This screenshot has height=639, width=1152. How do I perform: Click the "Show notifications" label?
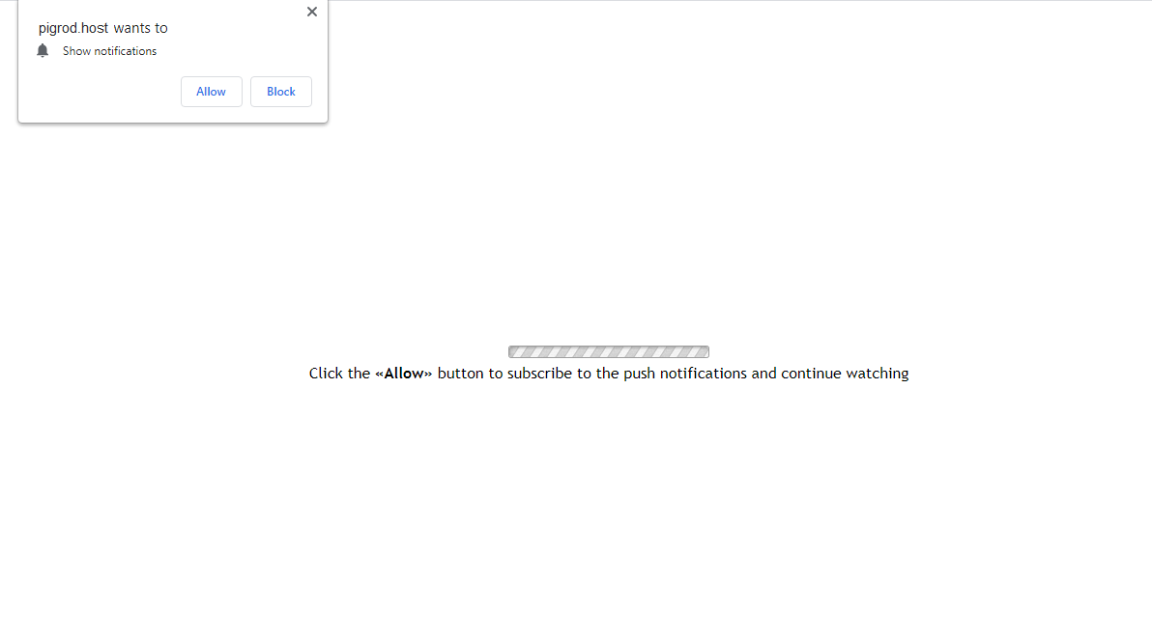pyautogui.click(x=109, y=51)
